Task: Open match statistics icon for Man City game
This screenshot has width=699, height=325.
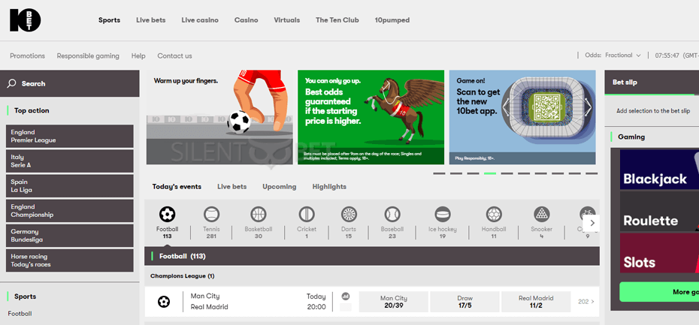Action: (x=346, y=296)
